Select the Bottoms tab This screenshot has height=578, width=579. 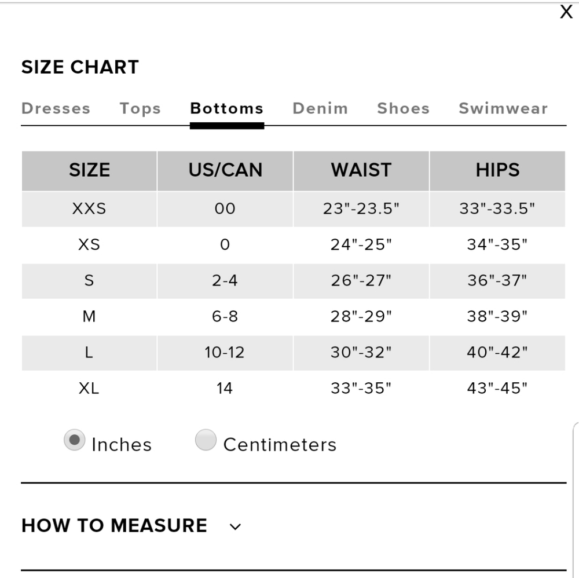(x=227, y=108)
